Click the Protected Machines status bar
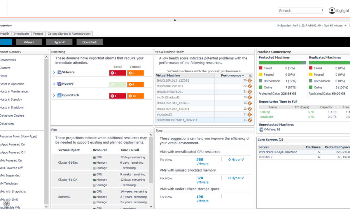Screen dimensions: 350x210 282,63
